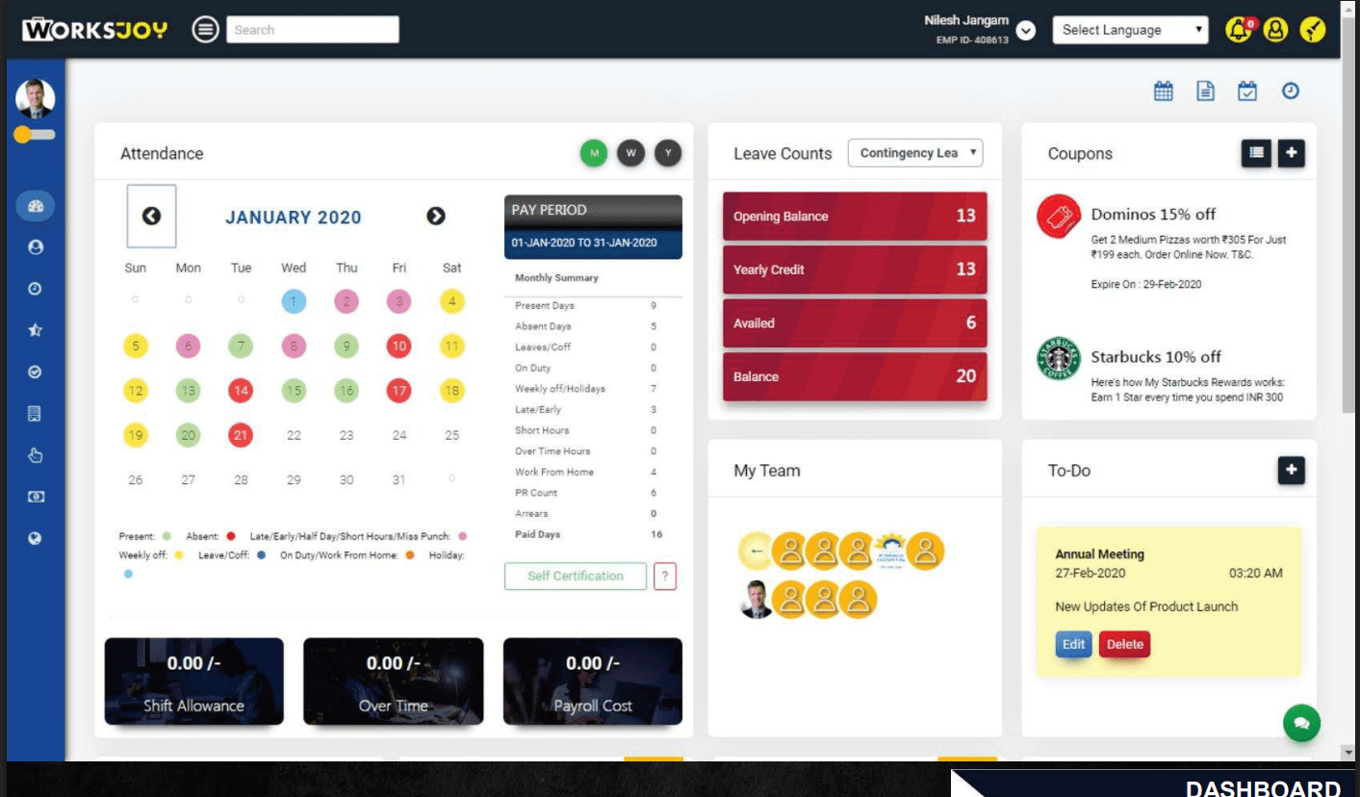Go to previous month in calendar
The height and width of the screenshot is (797, 1360).
[x=151, y=217]
